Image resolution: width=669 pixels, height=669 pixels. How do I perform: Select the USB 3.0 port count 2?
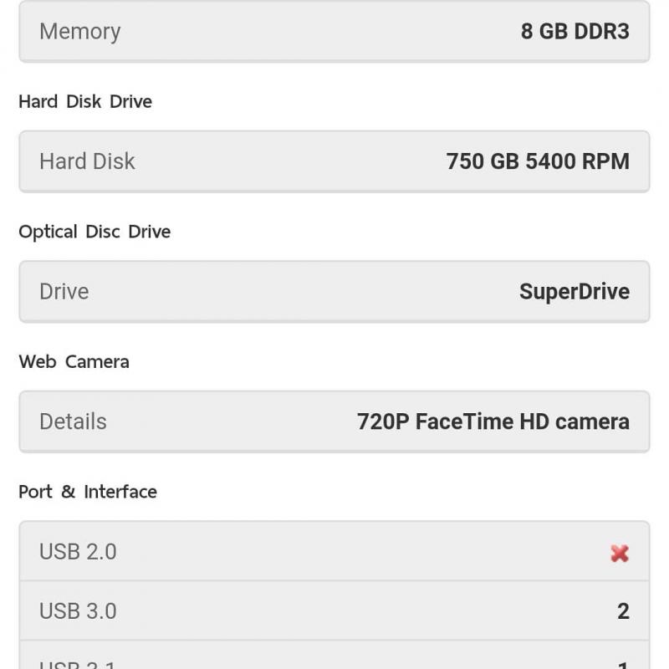623,611
